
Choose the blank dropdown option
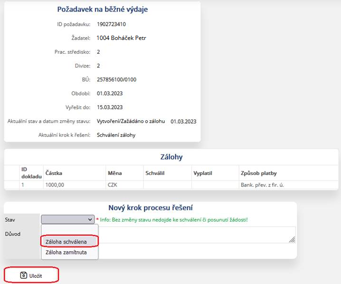pyautogui.click(x=70, y=230)
